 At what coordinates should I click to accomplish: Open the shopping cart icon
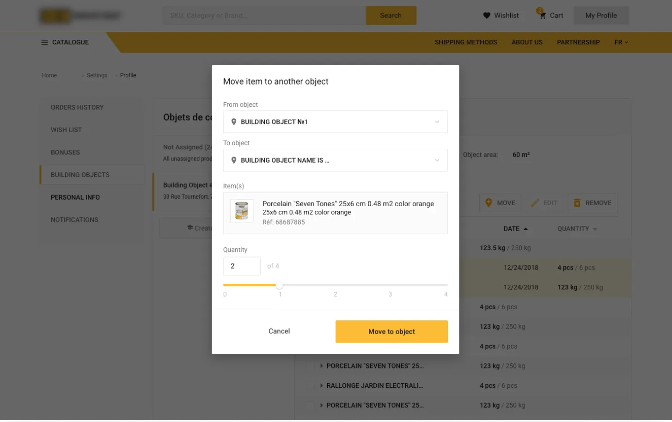pyautogui.click(x=543, y=16)
